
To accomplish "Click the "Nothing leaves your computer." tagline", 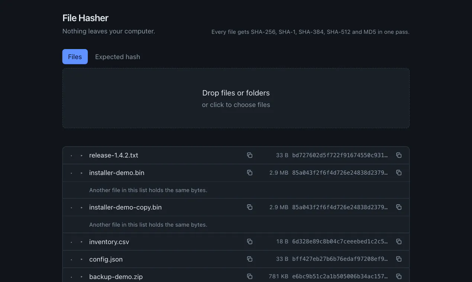I will coord(109,31).
